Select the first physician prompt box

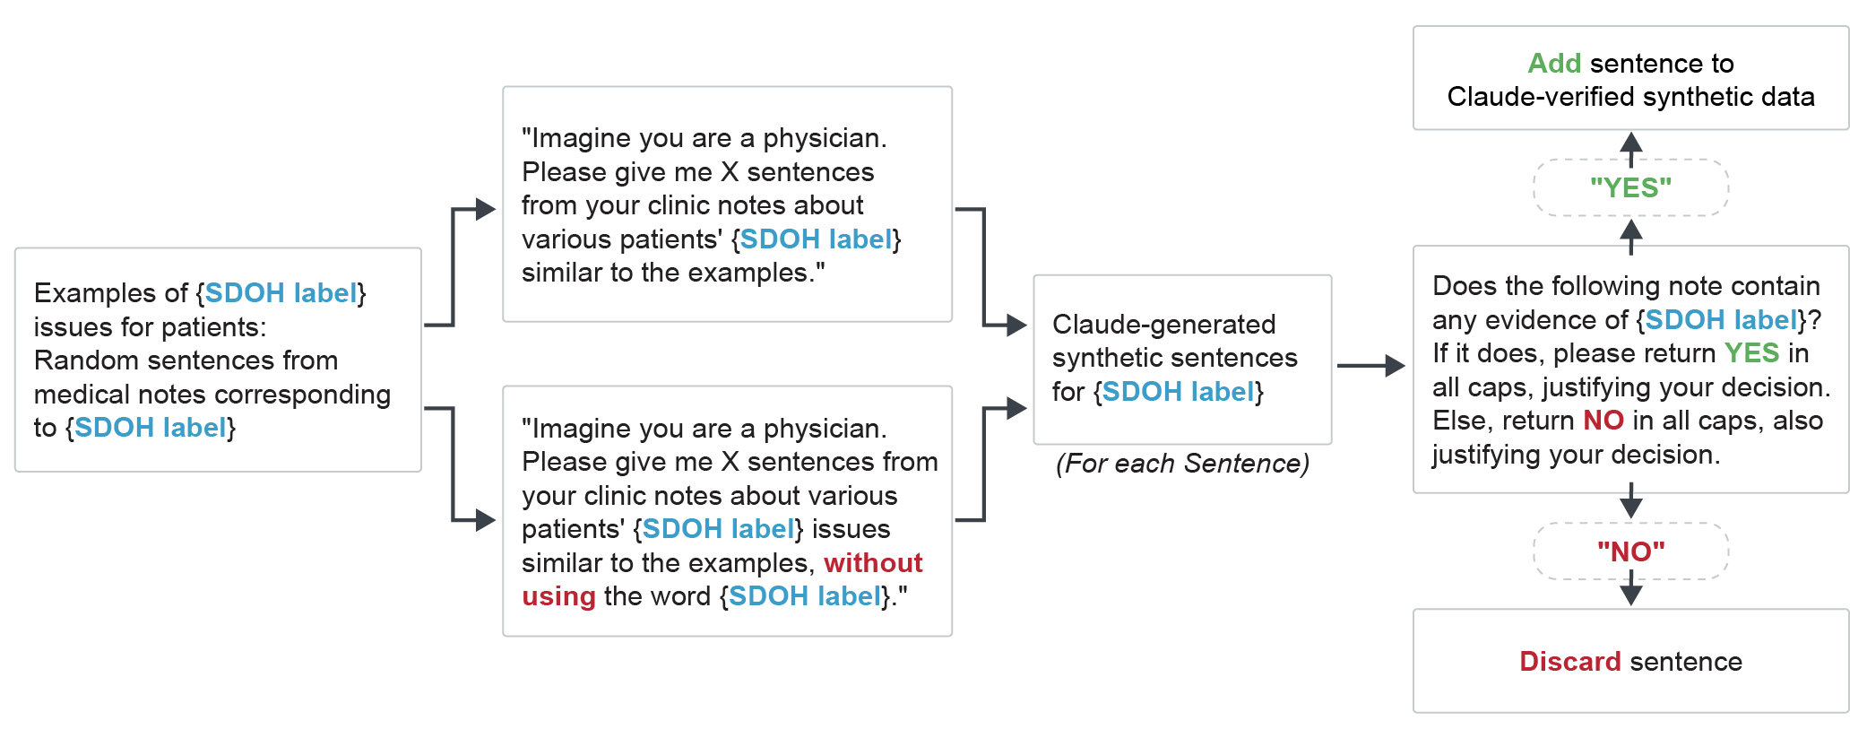[x=727, y=204]
